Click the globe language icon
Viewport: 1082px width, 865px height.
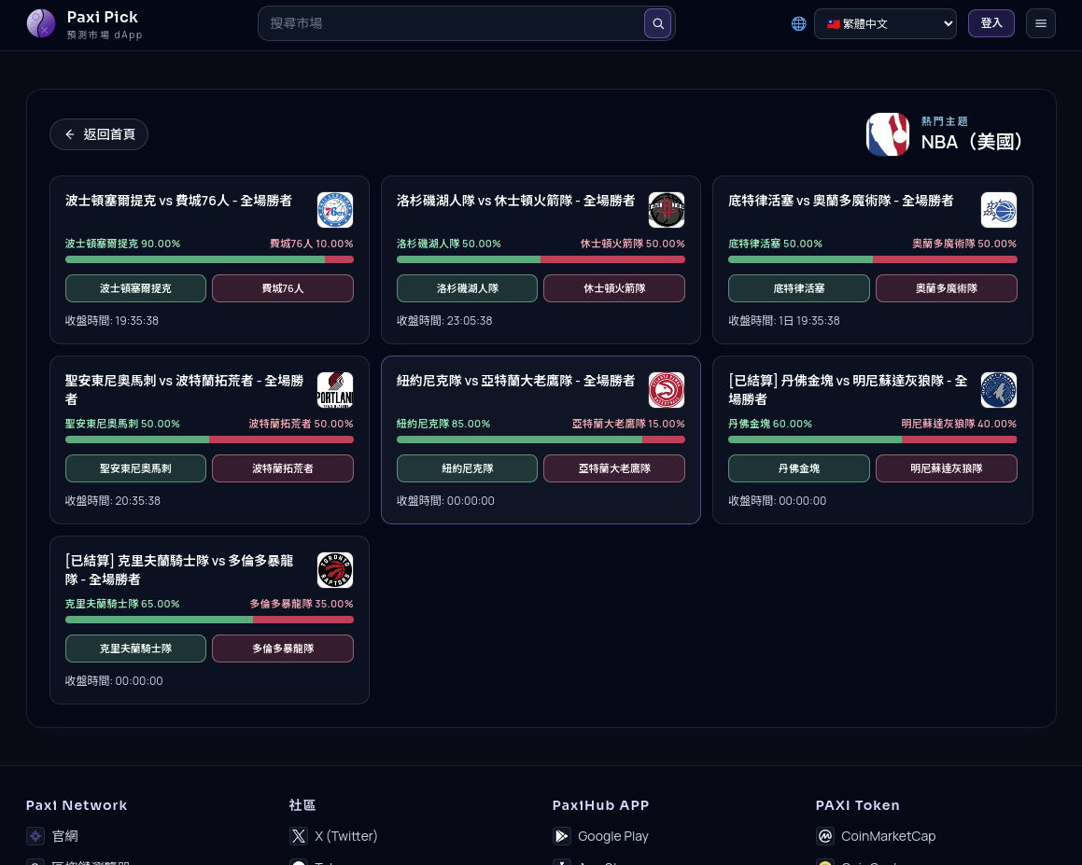pyautogui.click(x=798, y=23)
